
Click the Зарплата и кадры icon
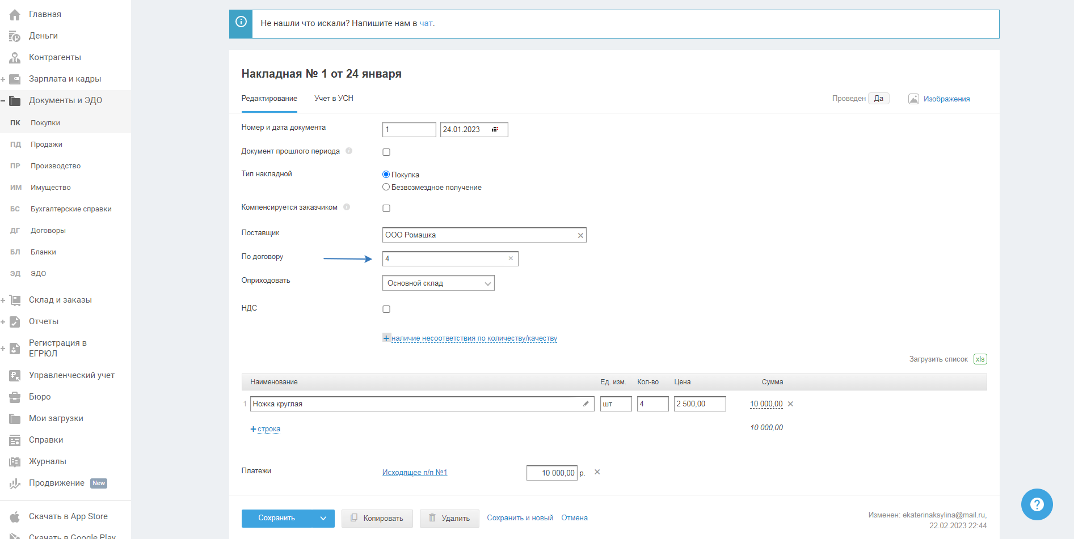click(15, 79)
